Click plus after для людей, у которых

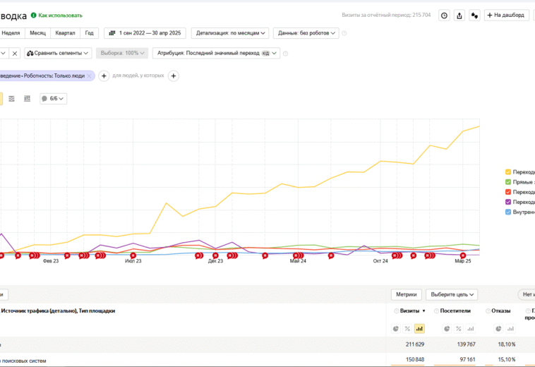coord(174,76)
